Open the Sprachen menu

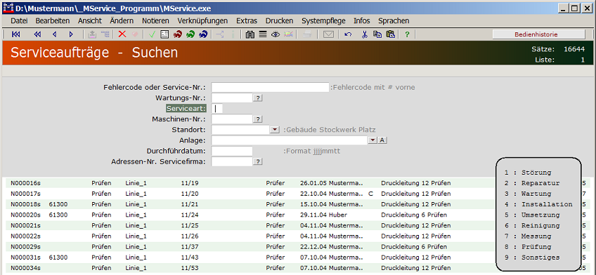[394, 21]
